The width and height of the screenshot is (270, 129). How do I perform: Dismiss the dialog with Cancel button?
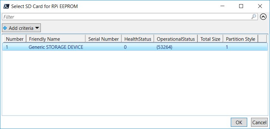pos(259,122)
